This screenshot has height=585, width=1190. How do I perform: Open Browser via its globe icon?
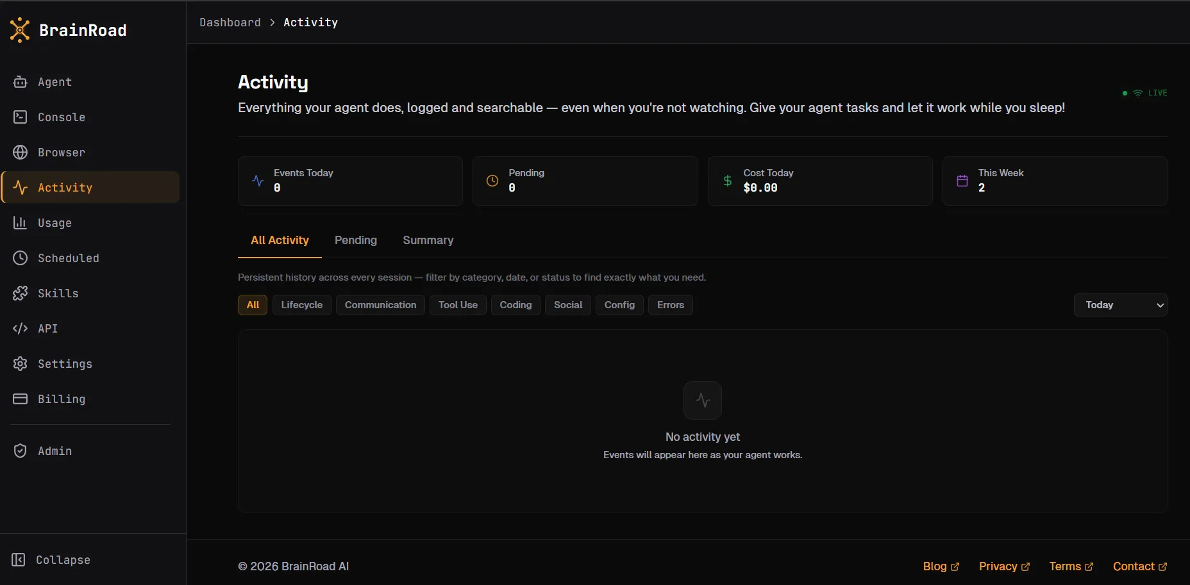pyautogui.click(x=21, y=152)
